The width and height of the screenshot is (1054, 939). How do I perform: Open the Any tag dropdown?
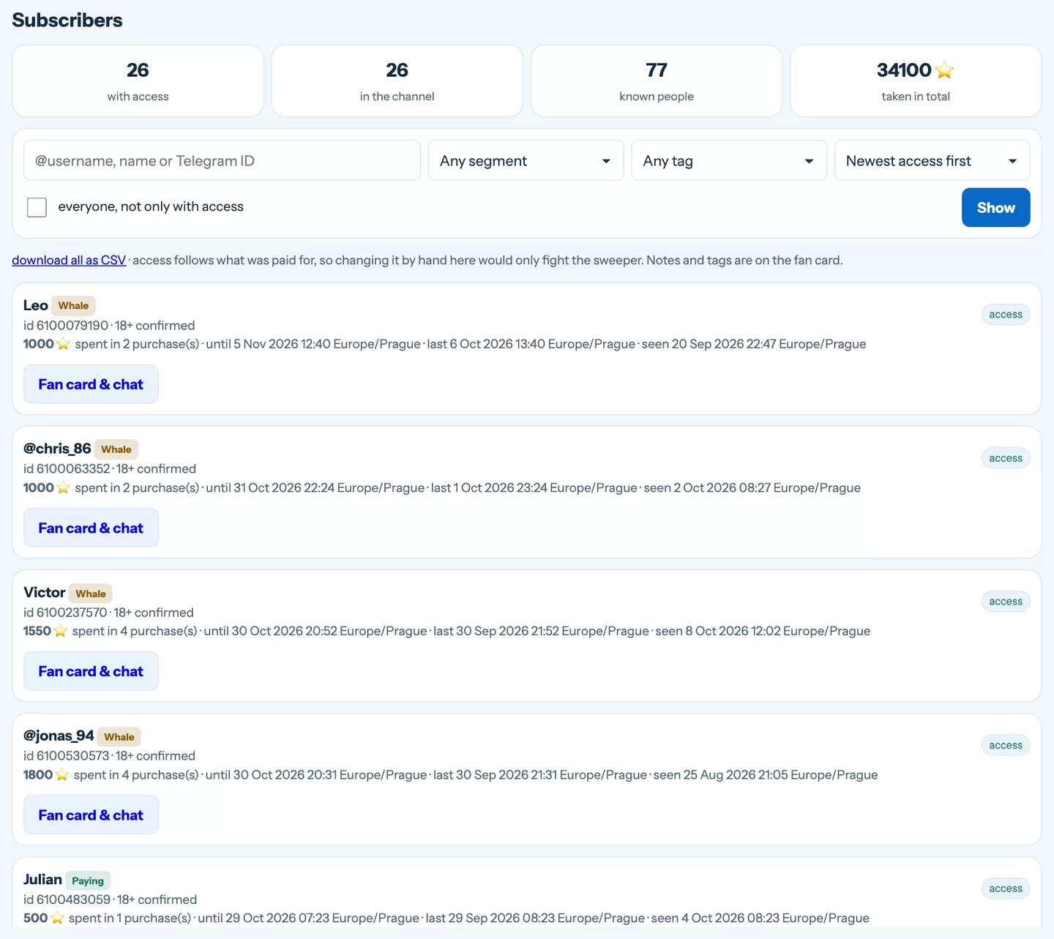click(729, 160)
